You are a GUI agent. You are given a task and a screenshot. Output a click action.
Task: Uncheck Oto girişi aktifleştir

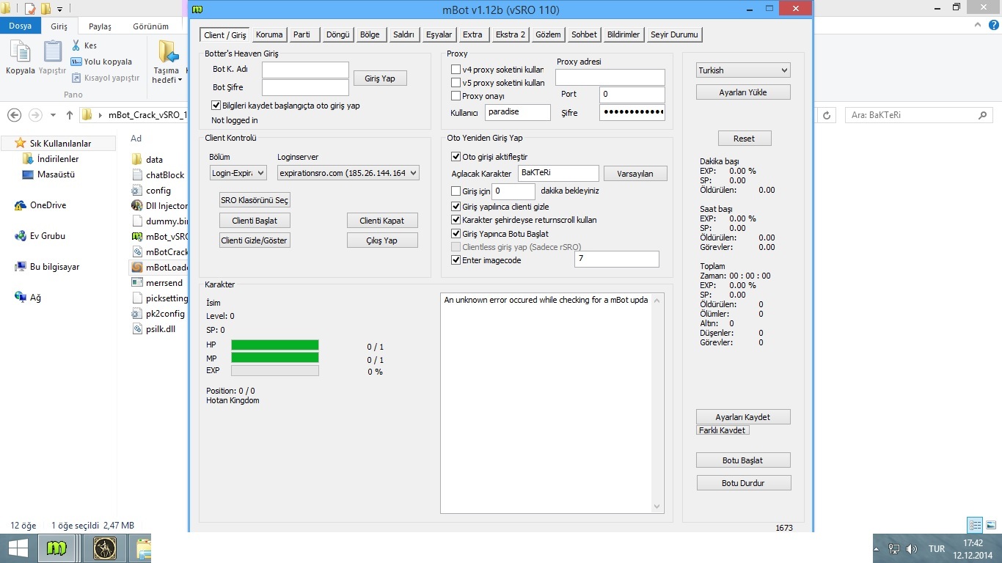[456, 157]
